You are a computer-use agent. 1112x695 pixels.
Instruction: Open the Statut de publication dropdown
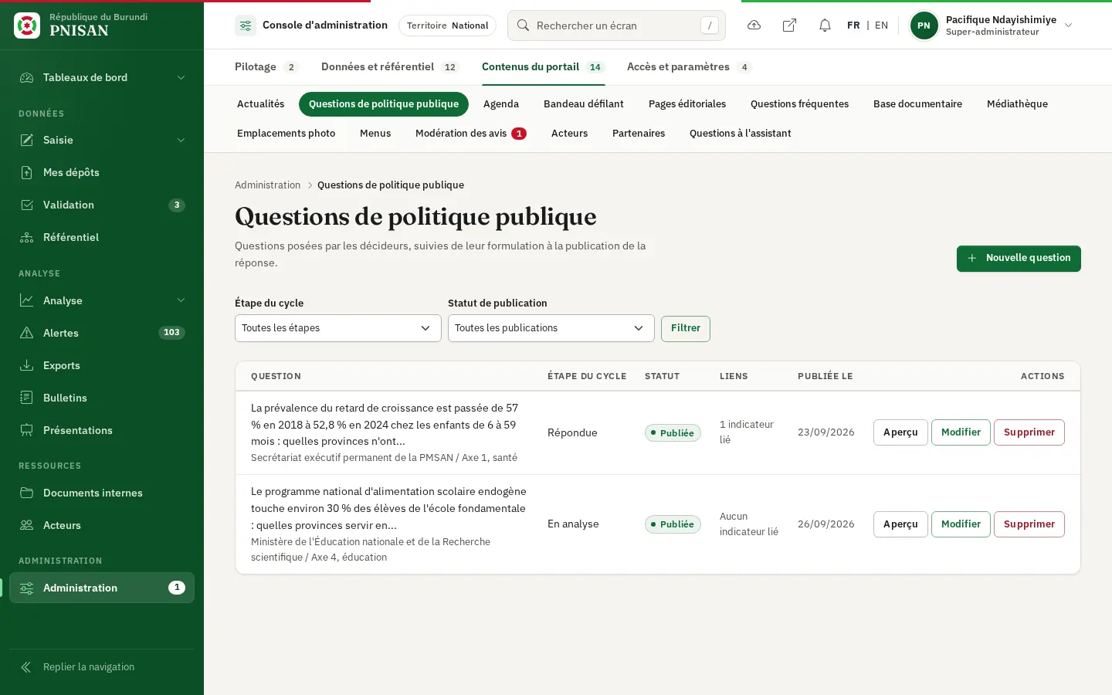551,328
